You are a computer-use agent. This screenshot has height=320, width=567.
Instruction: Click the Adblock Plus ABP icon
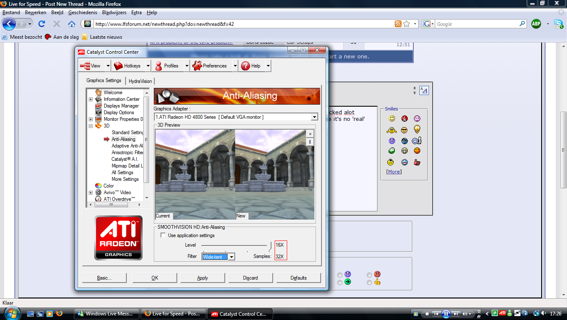[x=536, y=24]
